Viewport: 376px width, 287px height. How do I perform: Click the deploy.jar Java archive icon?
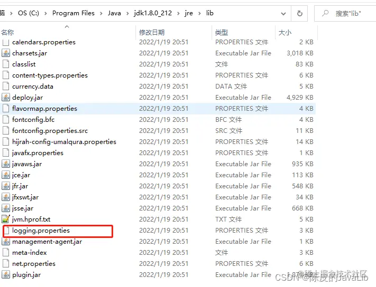pyautogui.click(x=6, y=98)
